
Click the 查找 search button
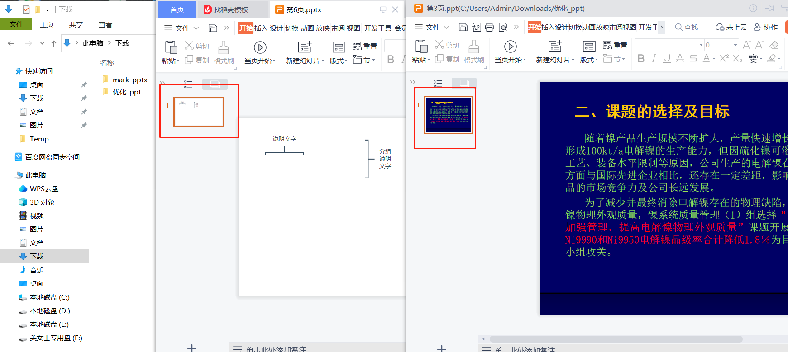click(687, 28)
